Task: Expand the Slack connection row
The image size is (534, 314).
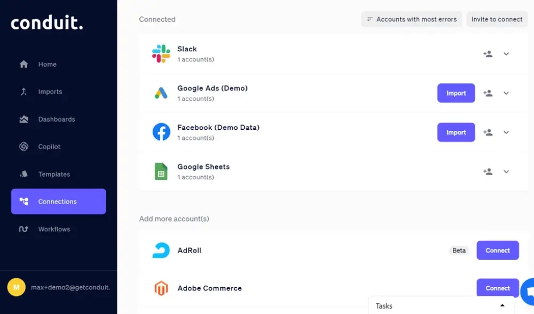Action: (x=506, y=54)
